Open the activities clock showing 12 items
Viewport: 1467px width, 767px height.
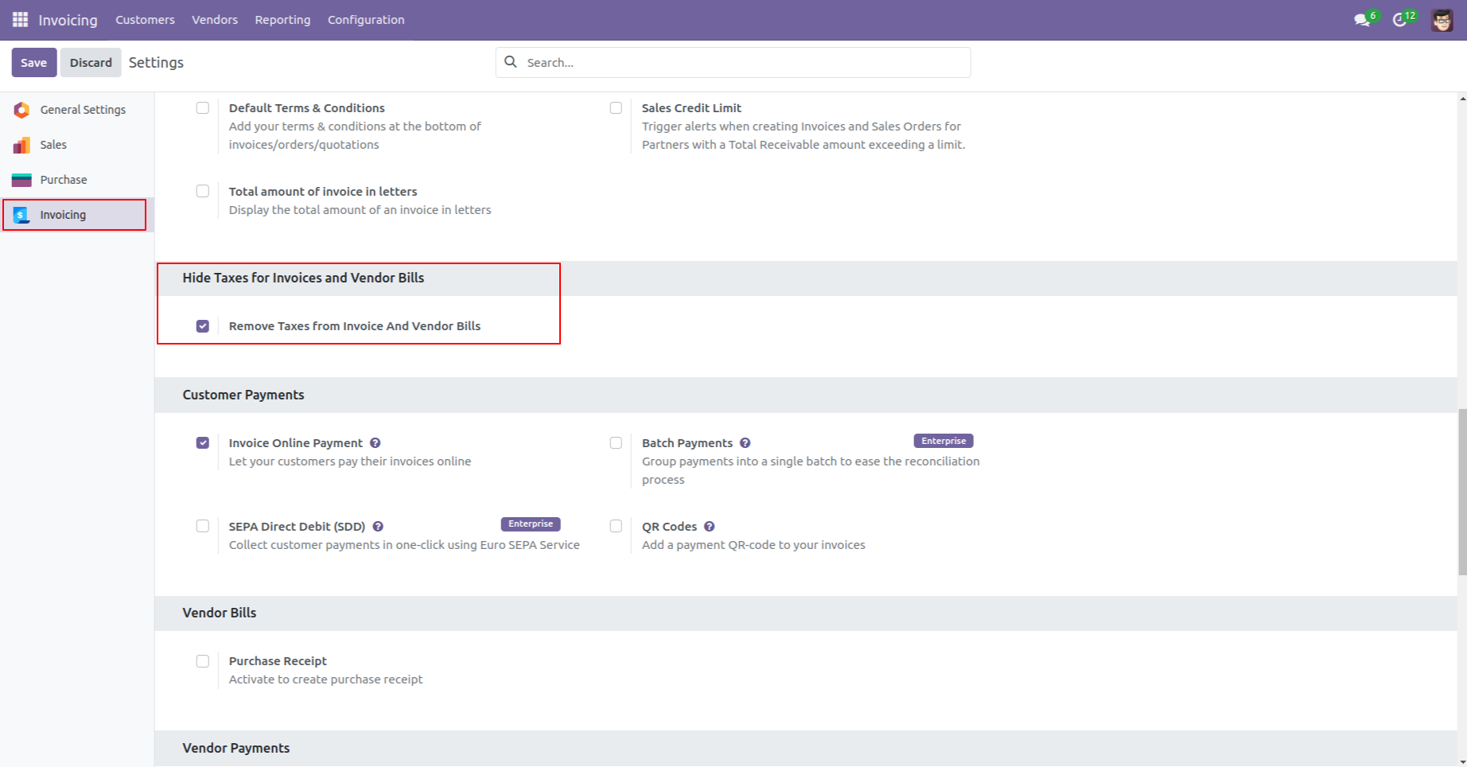click(1401, 19)
